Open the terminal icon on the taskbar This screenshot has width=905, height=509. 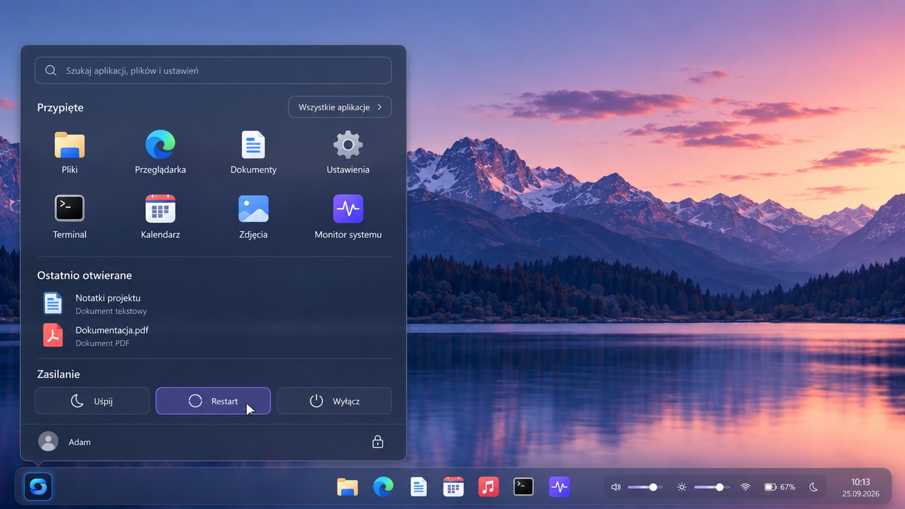(x=523, y=486)
